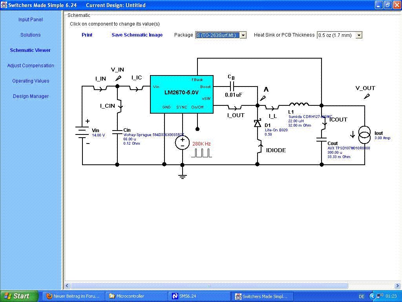This screenshot has width=402, height=302.
Task: Select the CB boost capacitor symbol
Action: coord(232,87)
